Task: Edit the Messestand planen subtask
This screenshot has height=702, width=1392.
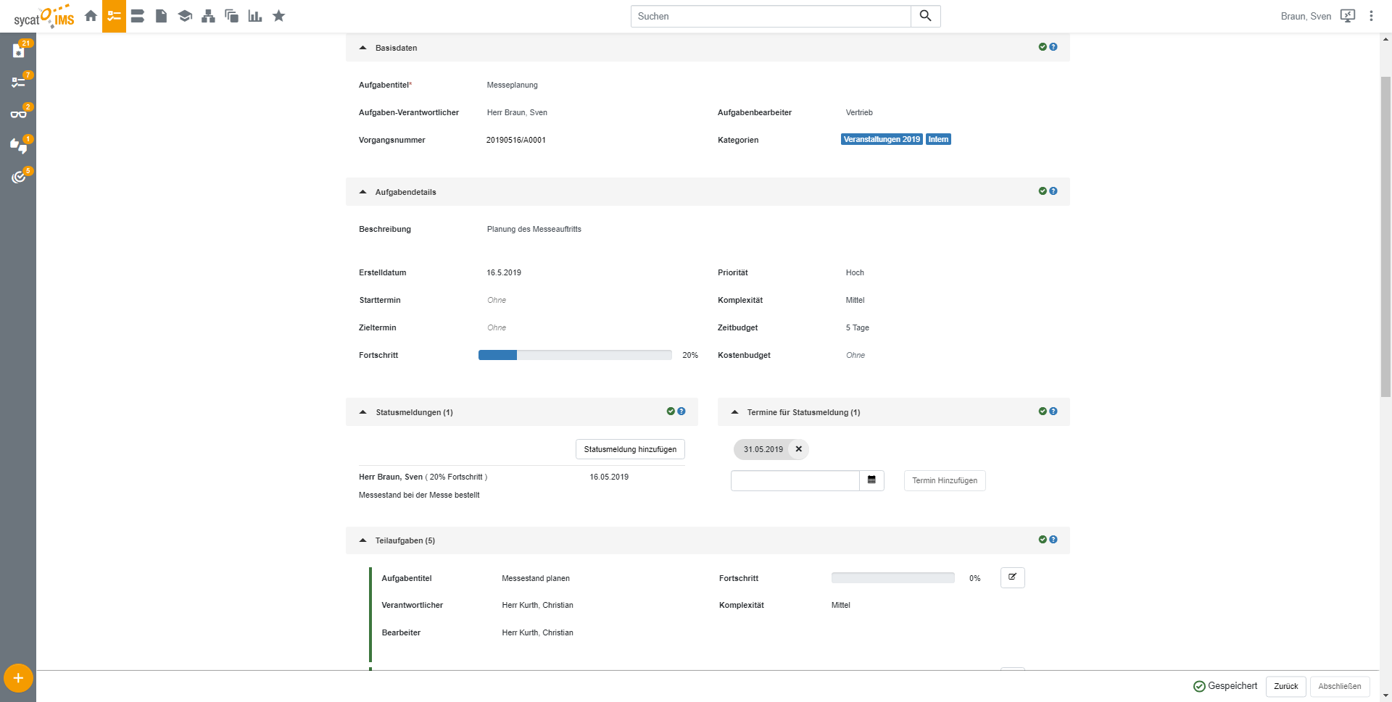Action: coord(1012,577)
